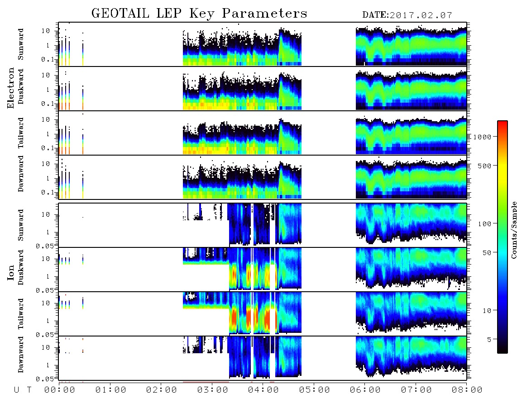Click the Electron Dawnward panel label
This screenshot has width=517, height=398.
(x=21, y=174)
